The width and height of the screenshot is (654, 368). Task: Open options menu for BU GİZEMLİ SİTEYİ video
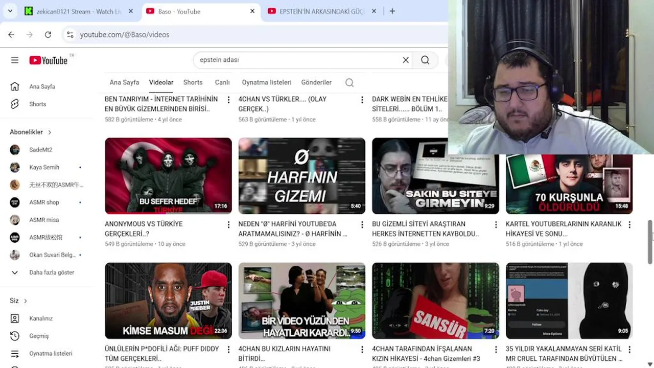496,225
